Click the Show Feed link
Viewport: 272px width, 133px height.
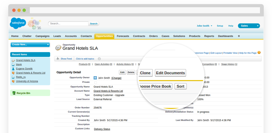pos(66,59)
